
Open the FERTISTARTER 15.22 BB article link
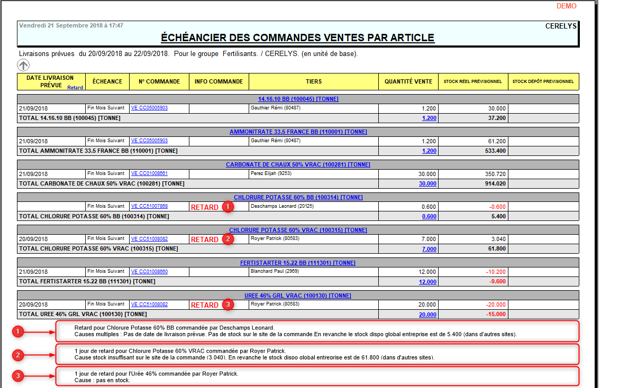pyautogui.click(x=297, y=262)
